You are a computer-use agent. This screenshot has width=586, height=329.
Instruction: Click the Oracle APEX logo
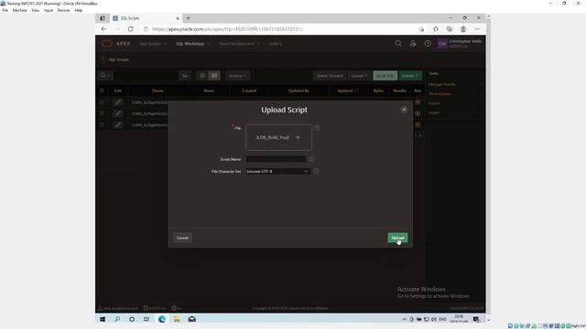pyautogui.click(x=116, y=44)
